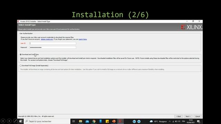Screen dimensions: 221x124
Task: Open the blue phone app on taskbar
Action: click(100, 121)
